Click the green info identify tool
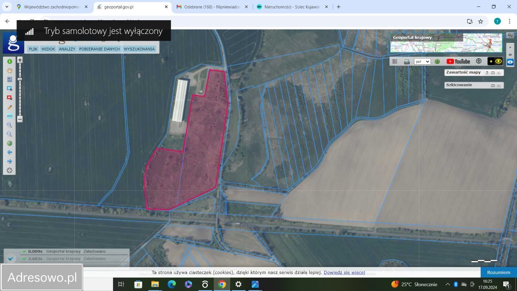 click(x=9, y=61)
